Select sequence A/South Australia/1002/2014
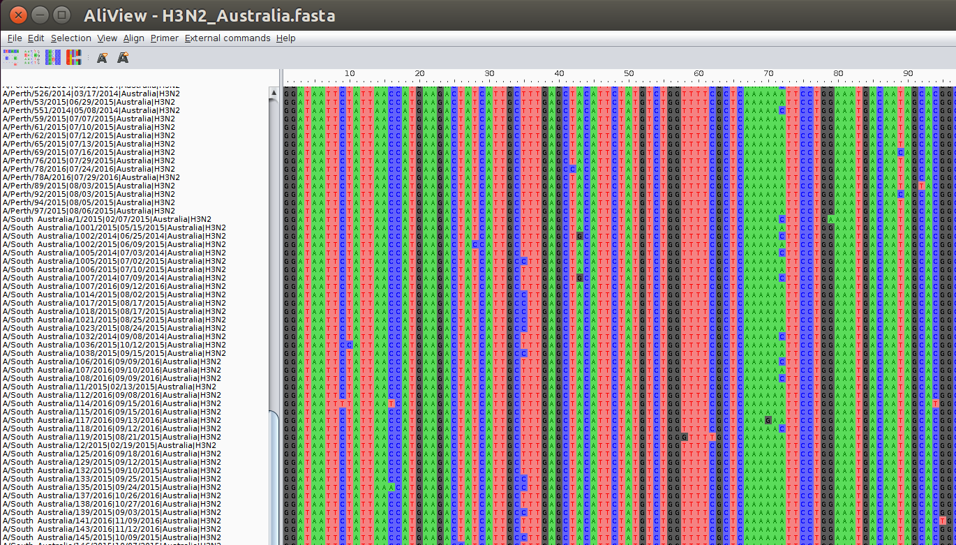The height and width of the screenshot is (545, 956). point(114,236)
